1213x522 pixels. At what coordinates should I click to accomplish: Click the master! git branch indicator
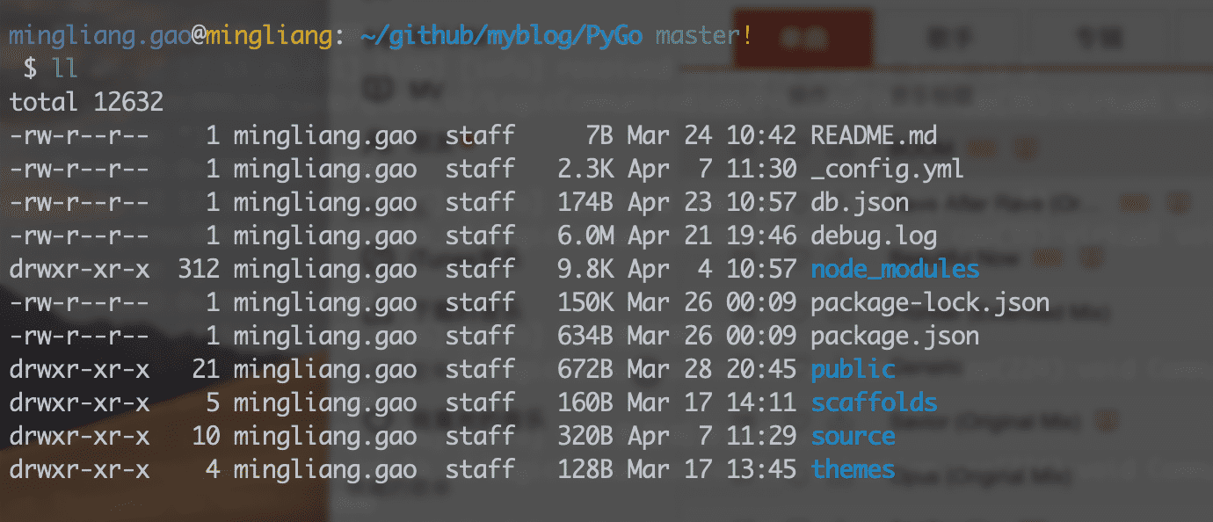[704, 37]
